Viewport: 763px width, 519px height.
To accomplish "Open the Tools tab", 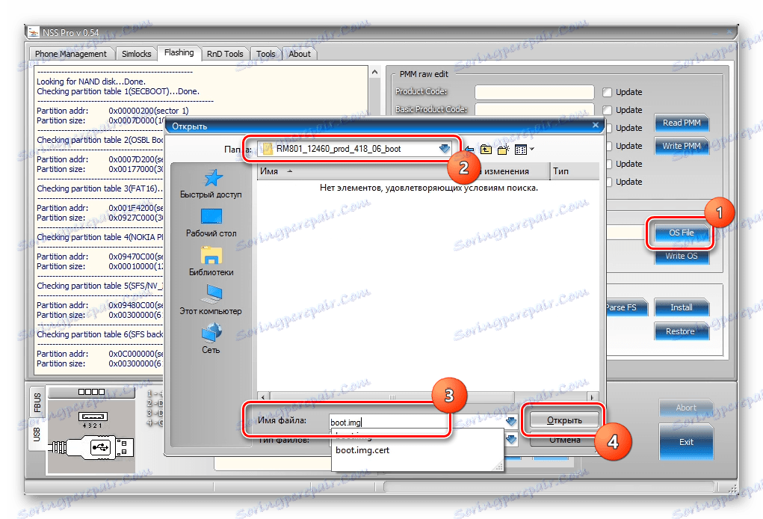I will coord(266,54).
